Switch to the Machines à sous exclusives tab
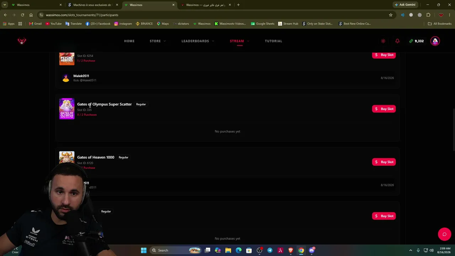 93,5
